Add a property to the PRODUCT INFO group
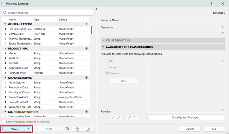 [x=86, y=48]
